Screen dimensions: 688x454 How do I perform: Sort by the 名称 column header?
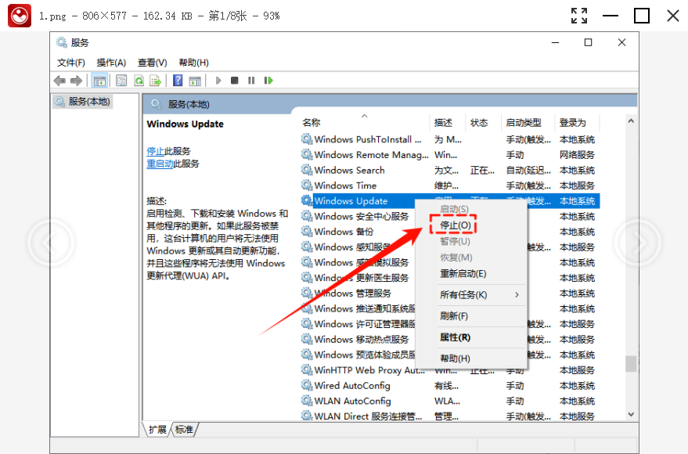click(312, 122)
